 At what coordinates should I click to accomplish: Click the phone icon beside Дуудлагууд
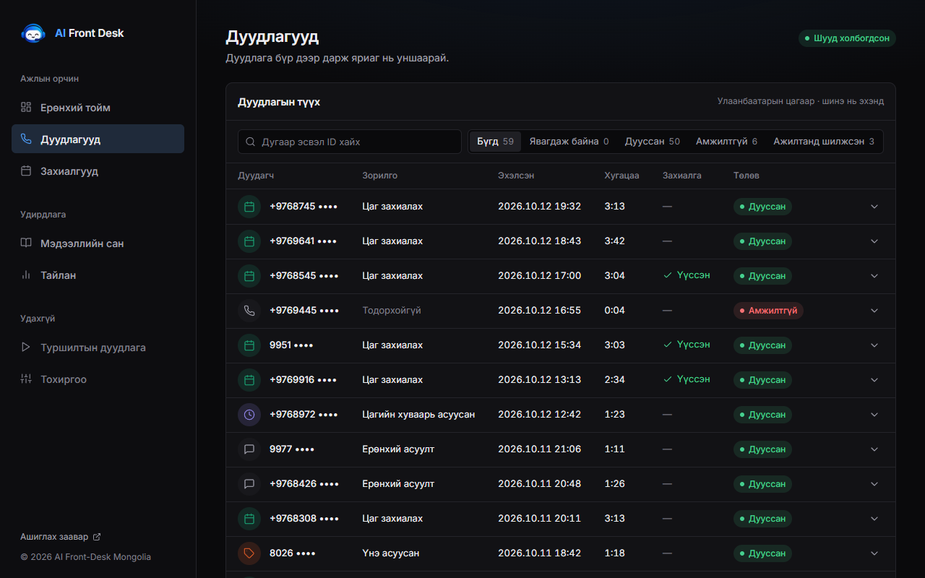pyautogui.click(x=26, y=139)
